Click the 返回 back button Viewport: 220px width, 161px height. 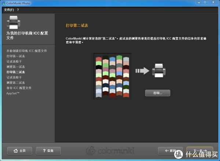170,151
